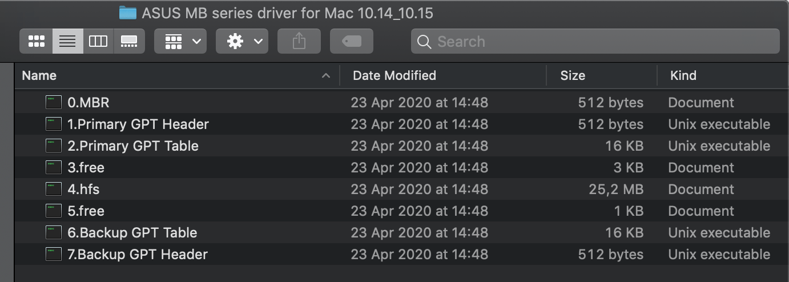
Task: Select the 4.hfs file icon
Action: point(54,190)
